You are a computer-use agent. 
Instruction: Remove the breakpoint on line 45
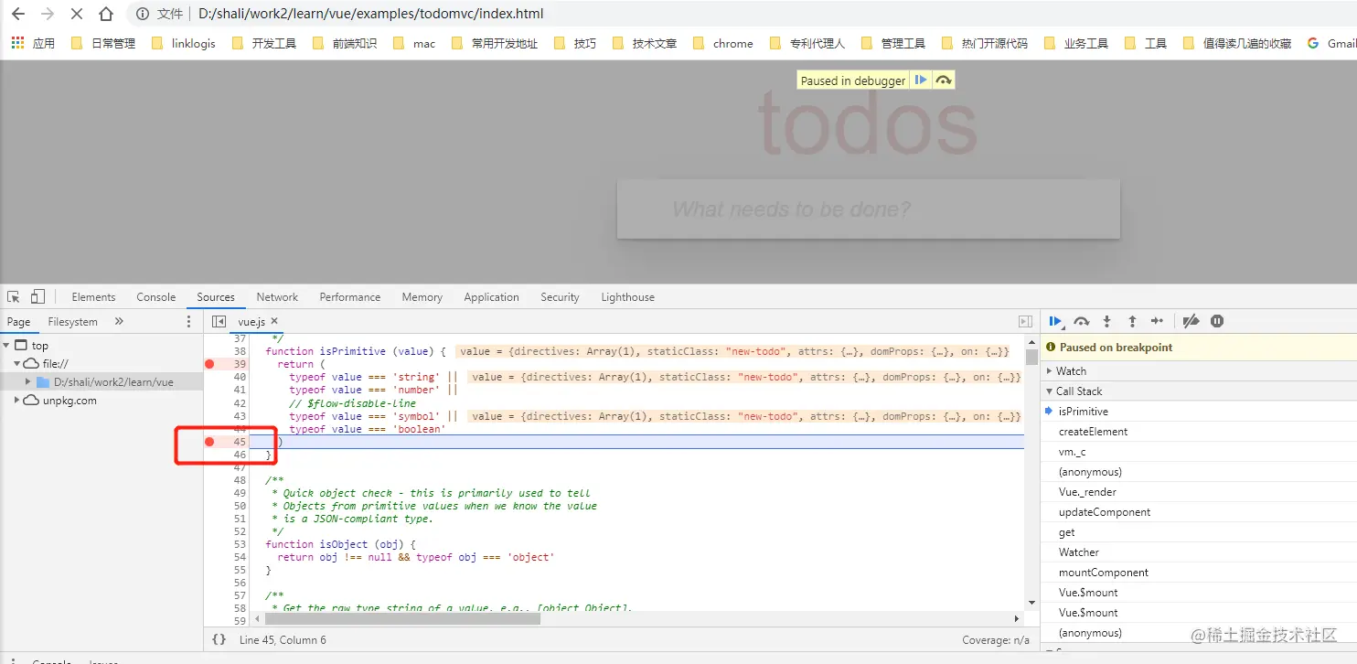pos(209,442)
